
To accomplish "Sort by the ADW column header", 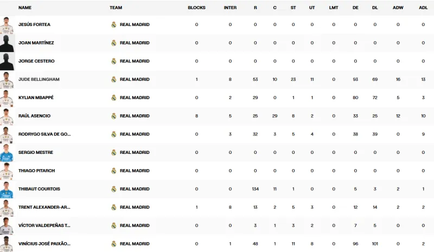I will click(398, 8).
